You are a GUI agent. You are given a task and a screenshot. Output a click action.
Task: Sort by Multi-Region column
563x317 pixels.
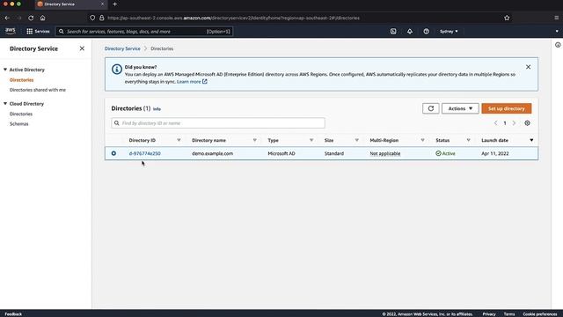pyautogui.click(x=422, y=140)
